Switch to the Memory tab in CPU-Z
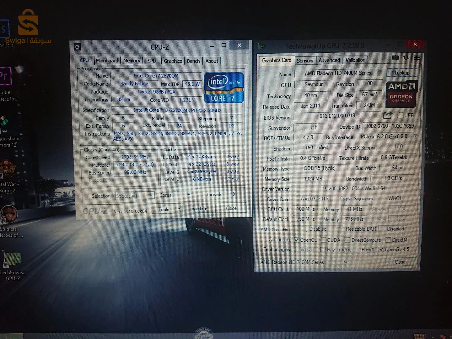The image size is (452, 339). coord(132,61)
